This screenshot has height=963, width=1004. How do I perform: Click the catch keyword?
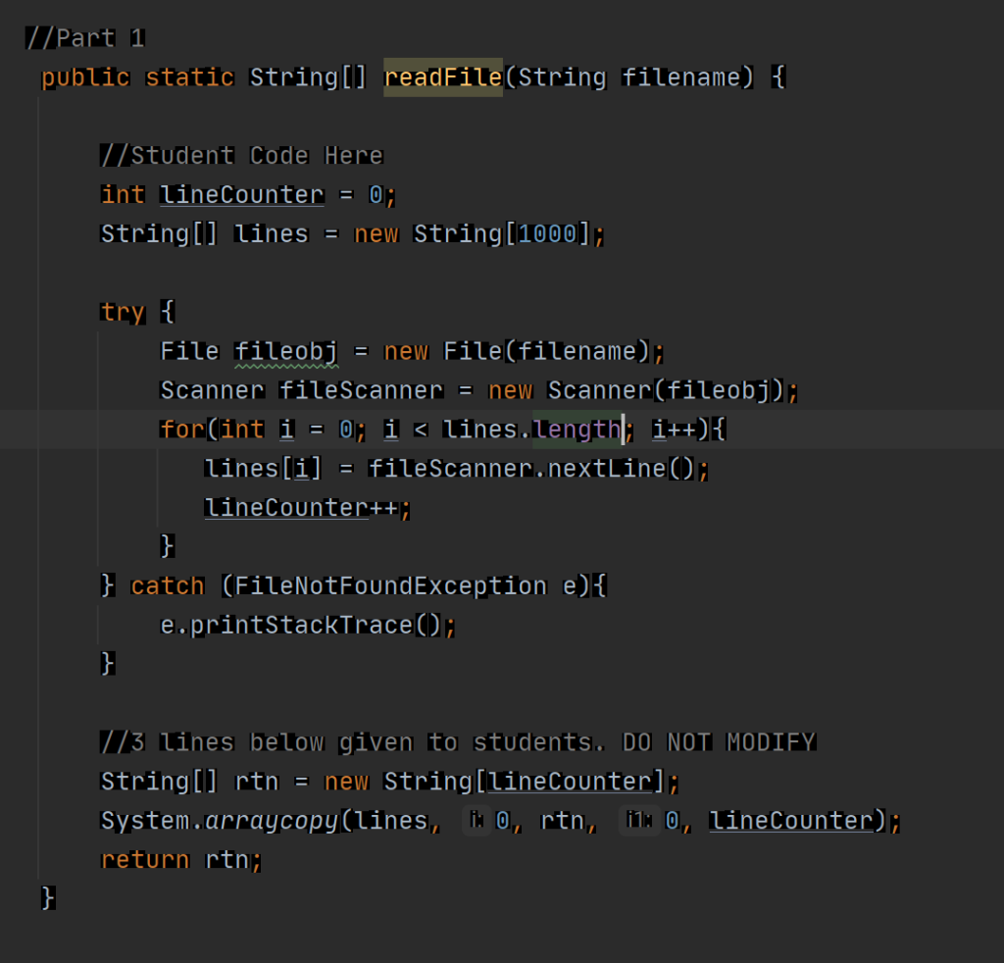pos(167,585)
